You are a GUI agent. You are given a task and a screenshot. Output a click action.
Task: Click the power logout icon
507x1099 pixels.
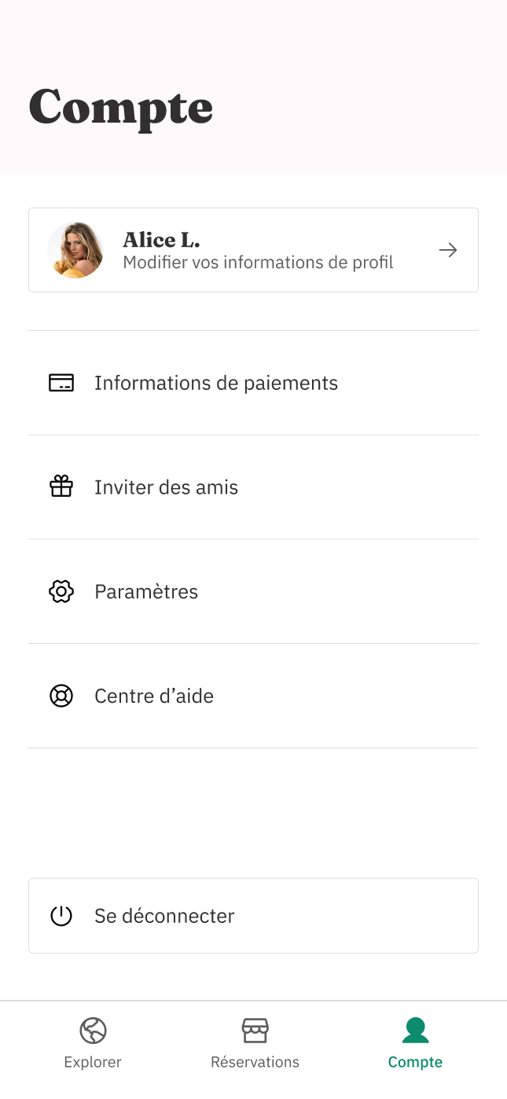(x=61, y=916)
